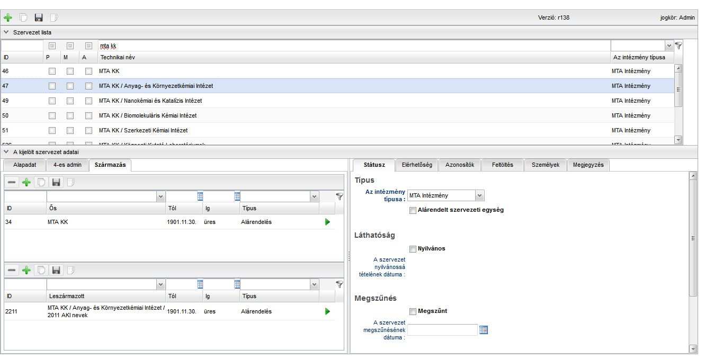Sort by the ID column header in organization list

click(x=22, y=57)
